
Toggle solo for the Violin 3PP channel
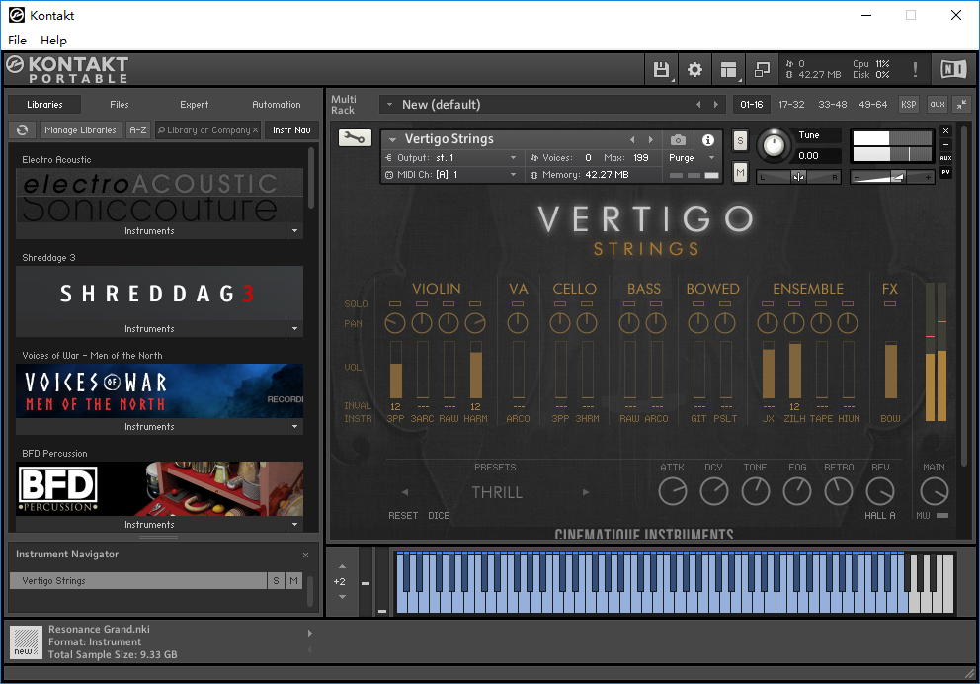tap(395, 303)
